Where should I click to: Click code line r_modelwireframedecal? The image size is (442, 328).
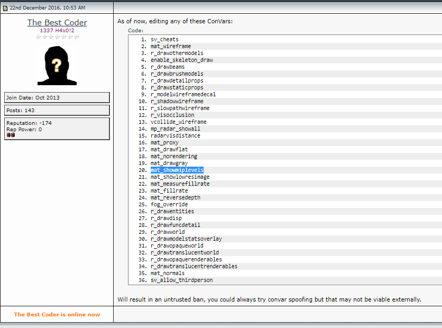coord(183,95)
